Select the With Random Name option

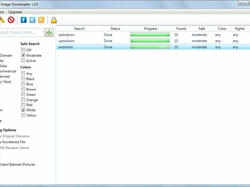(14, 148)
